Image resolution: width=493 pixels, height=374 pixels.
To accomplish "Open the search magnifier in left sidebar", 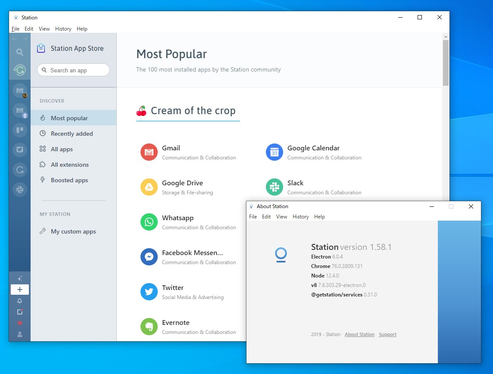I will [x=20, y=52].
